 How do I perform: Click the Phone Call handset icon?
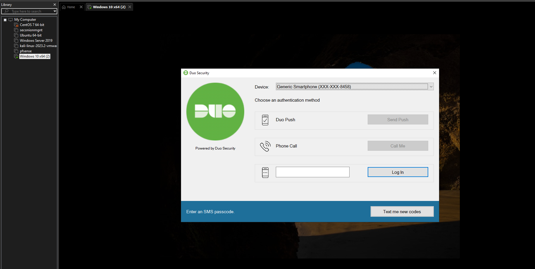click(265, 146)
